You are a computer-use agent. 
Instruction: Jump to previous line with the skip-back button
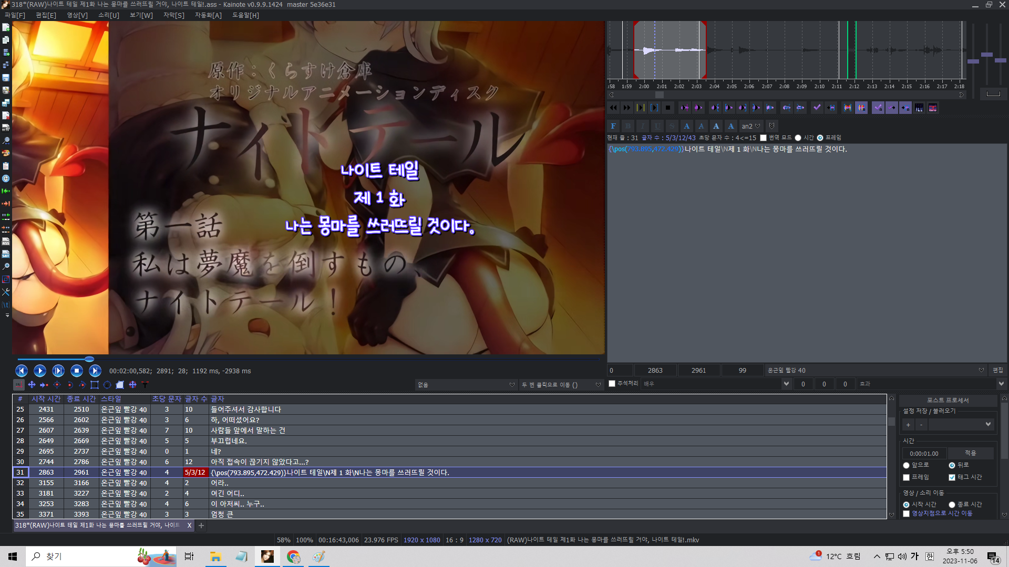[22, 371]
